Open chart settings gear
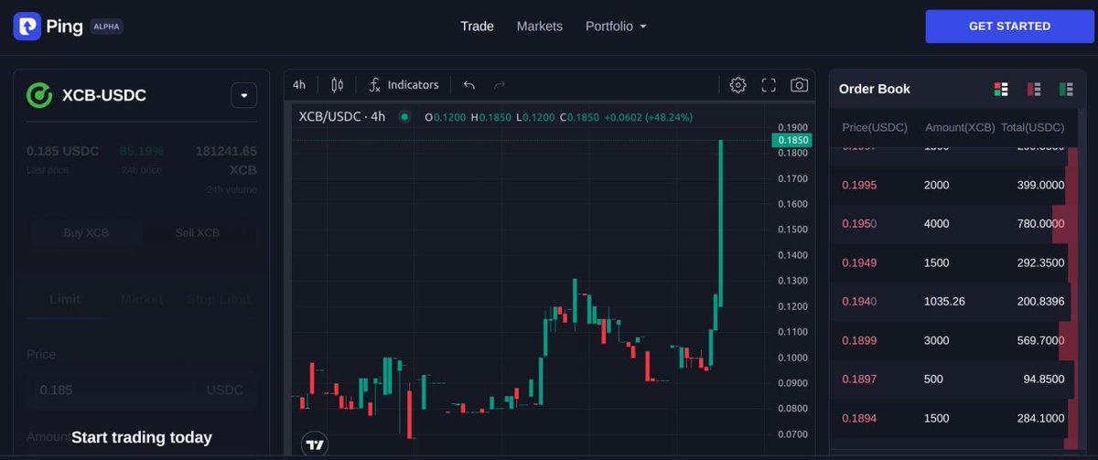Image resolution: width=1098 pixels, height=460 pixels. point(738,85)
